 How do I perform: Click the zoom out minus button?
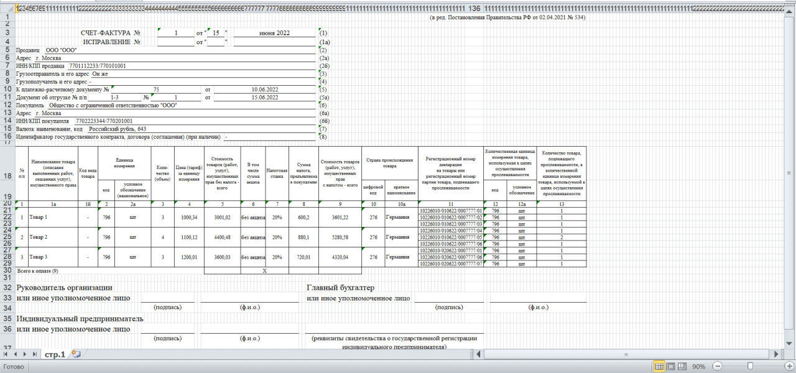click(x=717, y=366)
